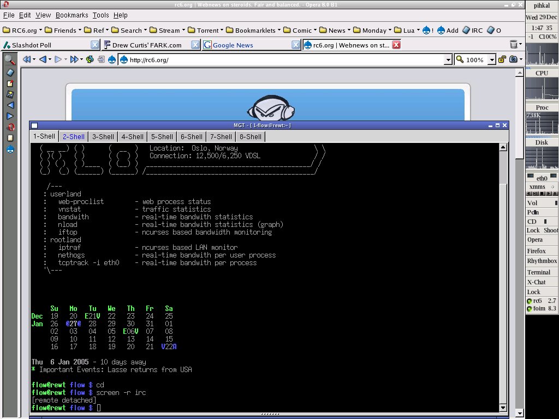Click the yellow padlock security icon
Image resolution: width=559 pixels, height=419 pixels.
click(502, 59)
